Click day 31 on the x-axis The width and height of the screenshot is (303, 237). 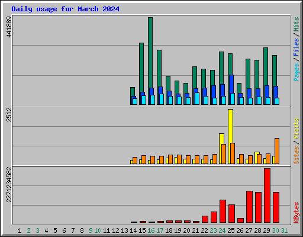click(x=284, y=230)
